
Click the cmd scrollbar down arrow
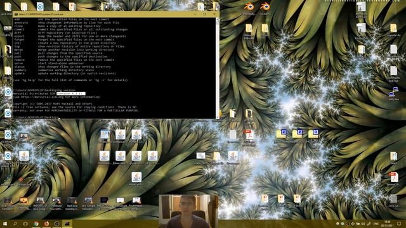point(218,117)
